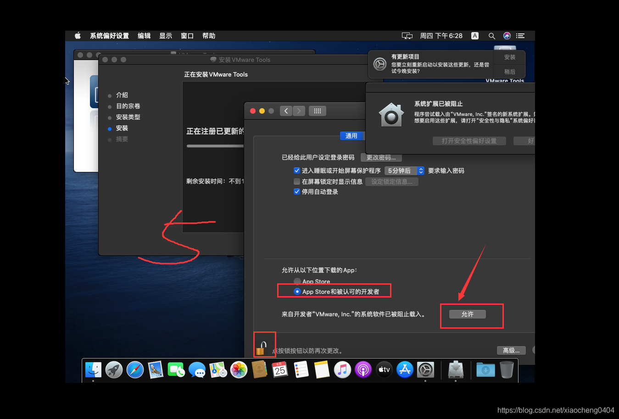Open Finder from the dock
This screenshot has width=619, height=419.
tap(93, 370)
